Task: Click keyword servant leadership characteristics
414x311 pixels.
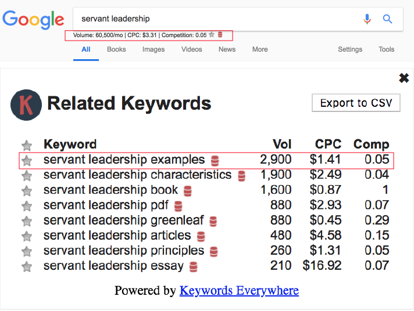Action: (138, 175)
